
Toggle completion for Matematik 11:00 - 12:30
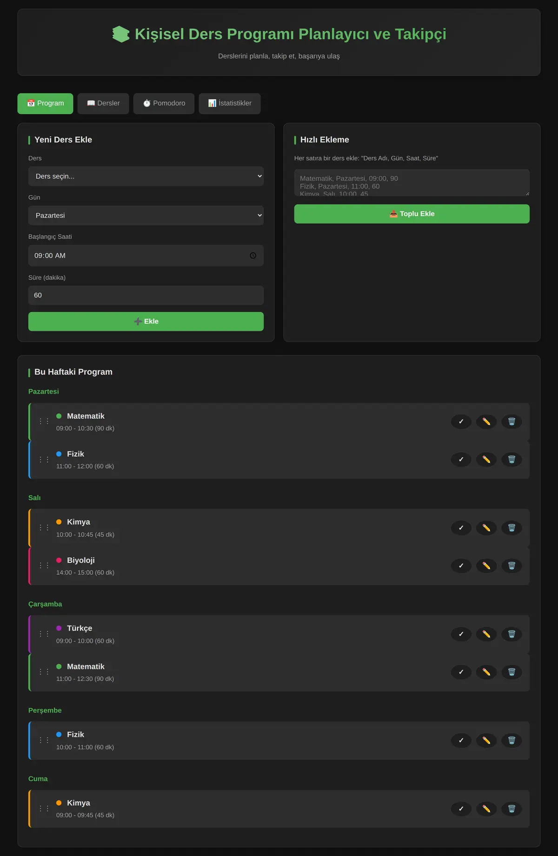coord(461,672)
